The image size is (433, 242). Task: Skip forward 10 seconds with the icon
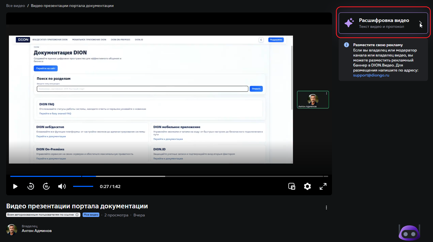[x=46, y=186]
